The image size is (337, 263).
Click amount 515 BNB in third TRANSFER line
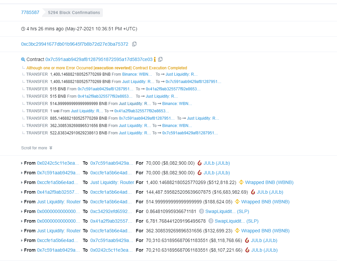(x=58, y=89)
